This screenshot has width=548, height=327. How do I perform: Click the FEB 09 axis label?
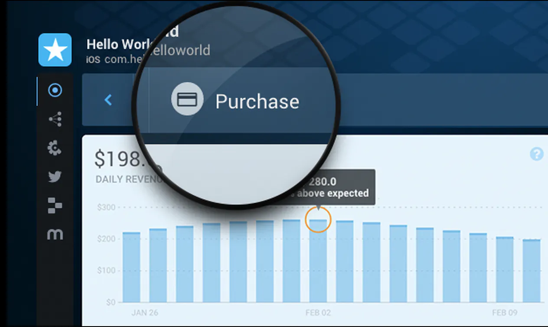[505, 313]
